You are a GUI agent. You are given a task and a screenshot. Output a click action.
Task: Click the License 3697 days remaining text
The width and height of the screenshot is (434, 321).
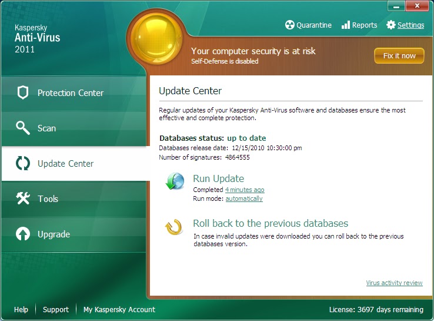point(376,309)
